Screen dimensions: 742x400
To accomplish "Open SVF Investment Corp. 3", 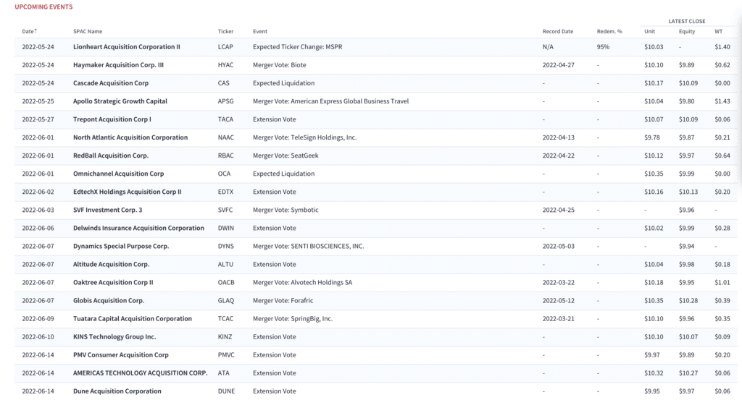I will click(107, 210).
